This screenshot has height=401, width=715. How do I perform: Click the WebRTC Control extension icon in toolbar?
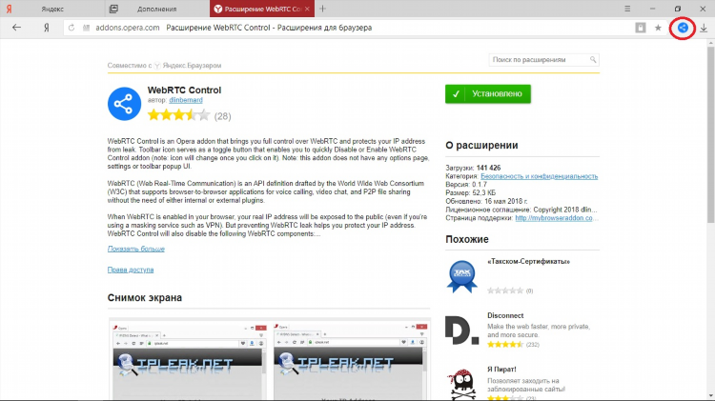point(683,28)
